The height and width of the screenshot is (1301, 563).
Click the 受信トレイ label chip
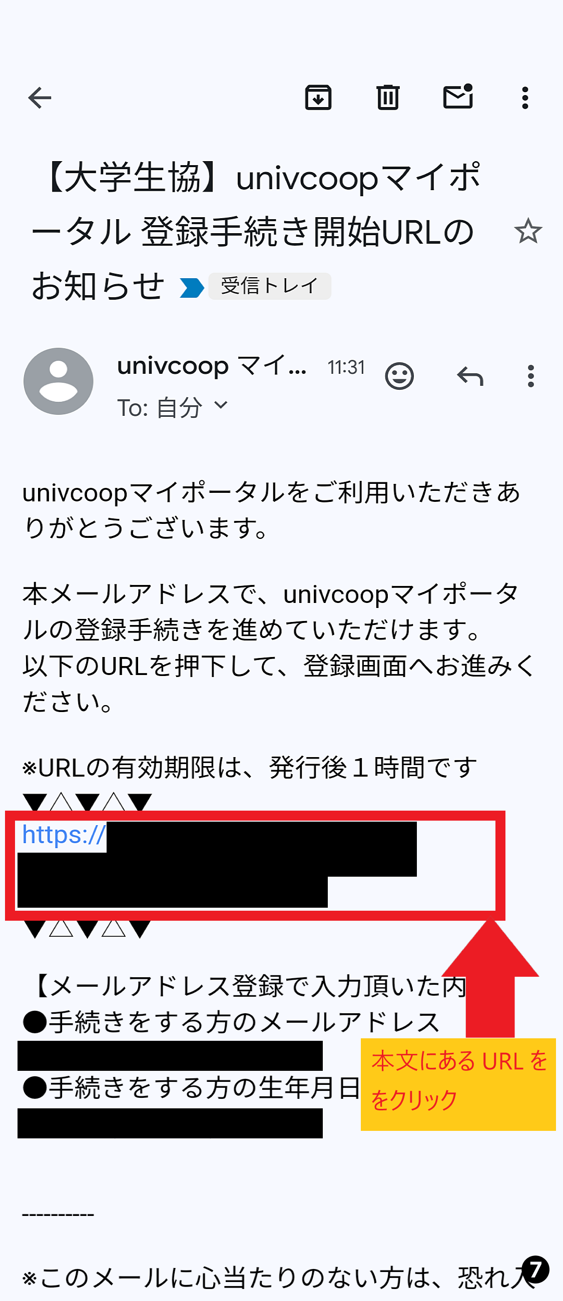point(270,286)
